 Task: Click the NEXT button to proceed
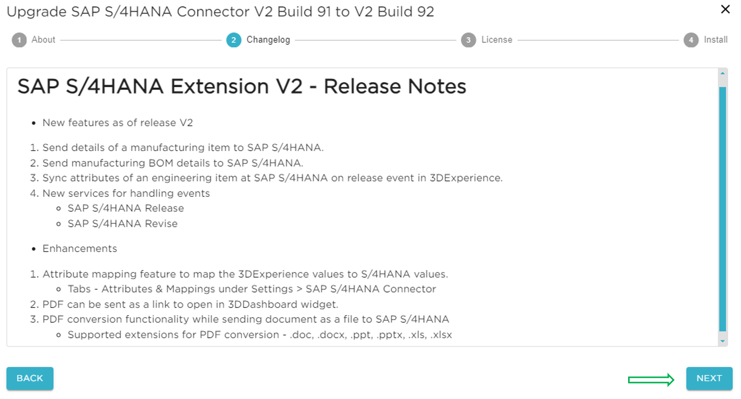click(x=709, y=378)
